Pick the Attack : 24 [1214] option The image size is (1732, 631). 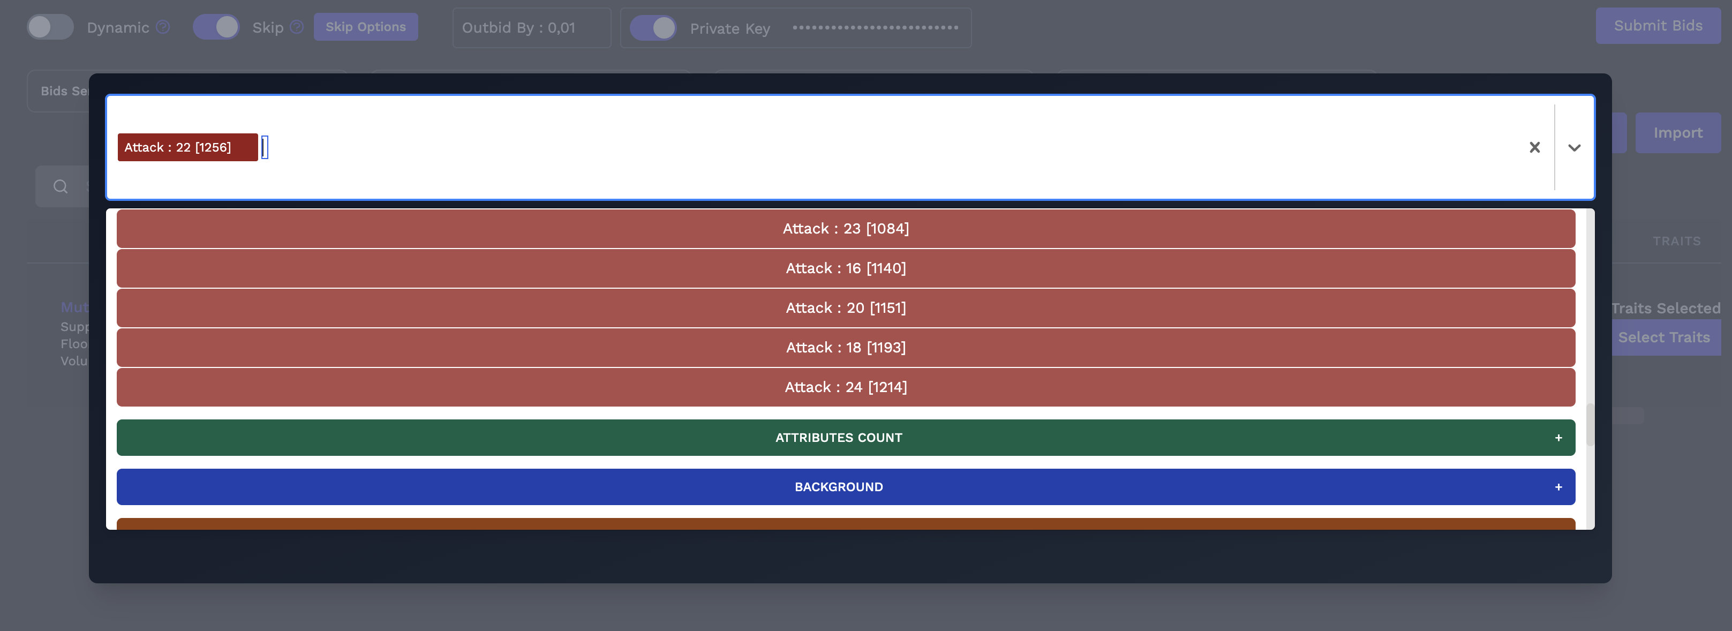pyautogui.click(x=845, y=387)
